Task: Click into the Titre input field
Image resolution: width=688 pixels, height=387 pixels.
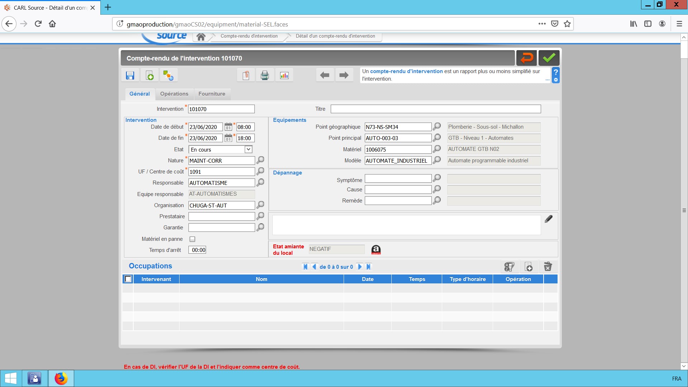Action: [435, 109]
